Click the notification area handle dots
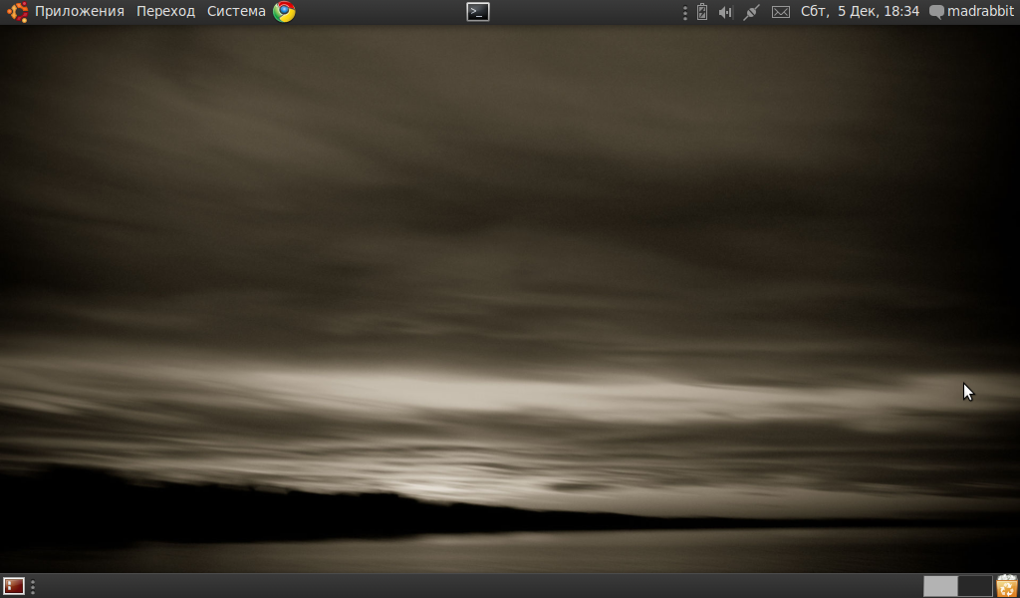Viewport: 1020px width, 598px height. (685, 12)
